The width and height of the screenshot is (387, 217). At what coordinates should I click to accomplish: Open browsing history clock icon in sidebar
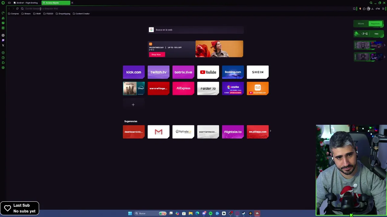pyautogui.click(x=3, y=58)
